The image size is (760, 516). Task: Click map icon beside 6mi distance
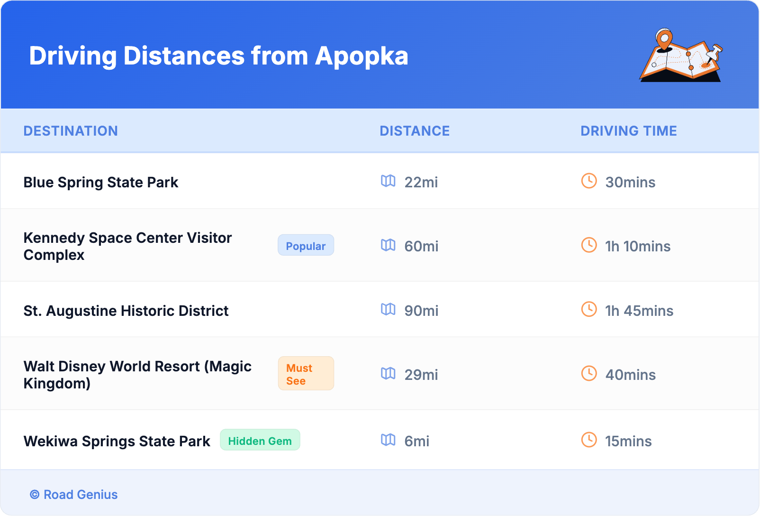[x=388, y=440]
